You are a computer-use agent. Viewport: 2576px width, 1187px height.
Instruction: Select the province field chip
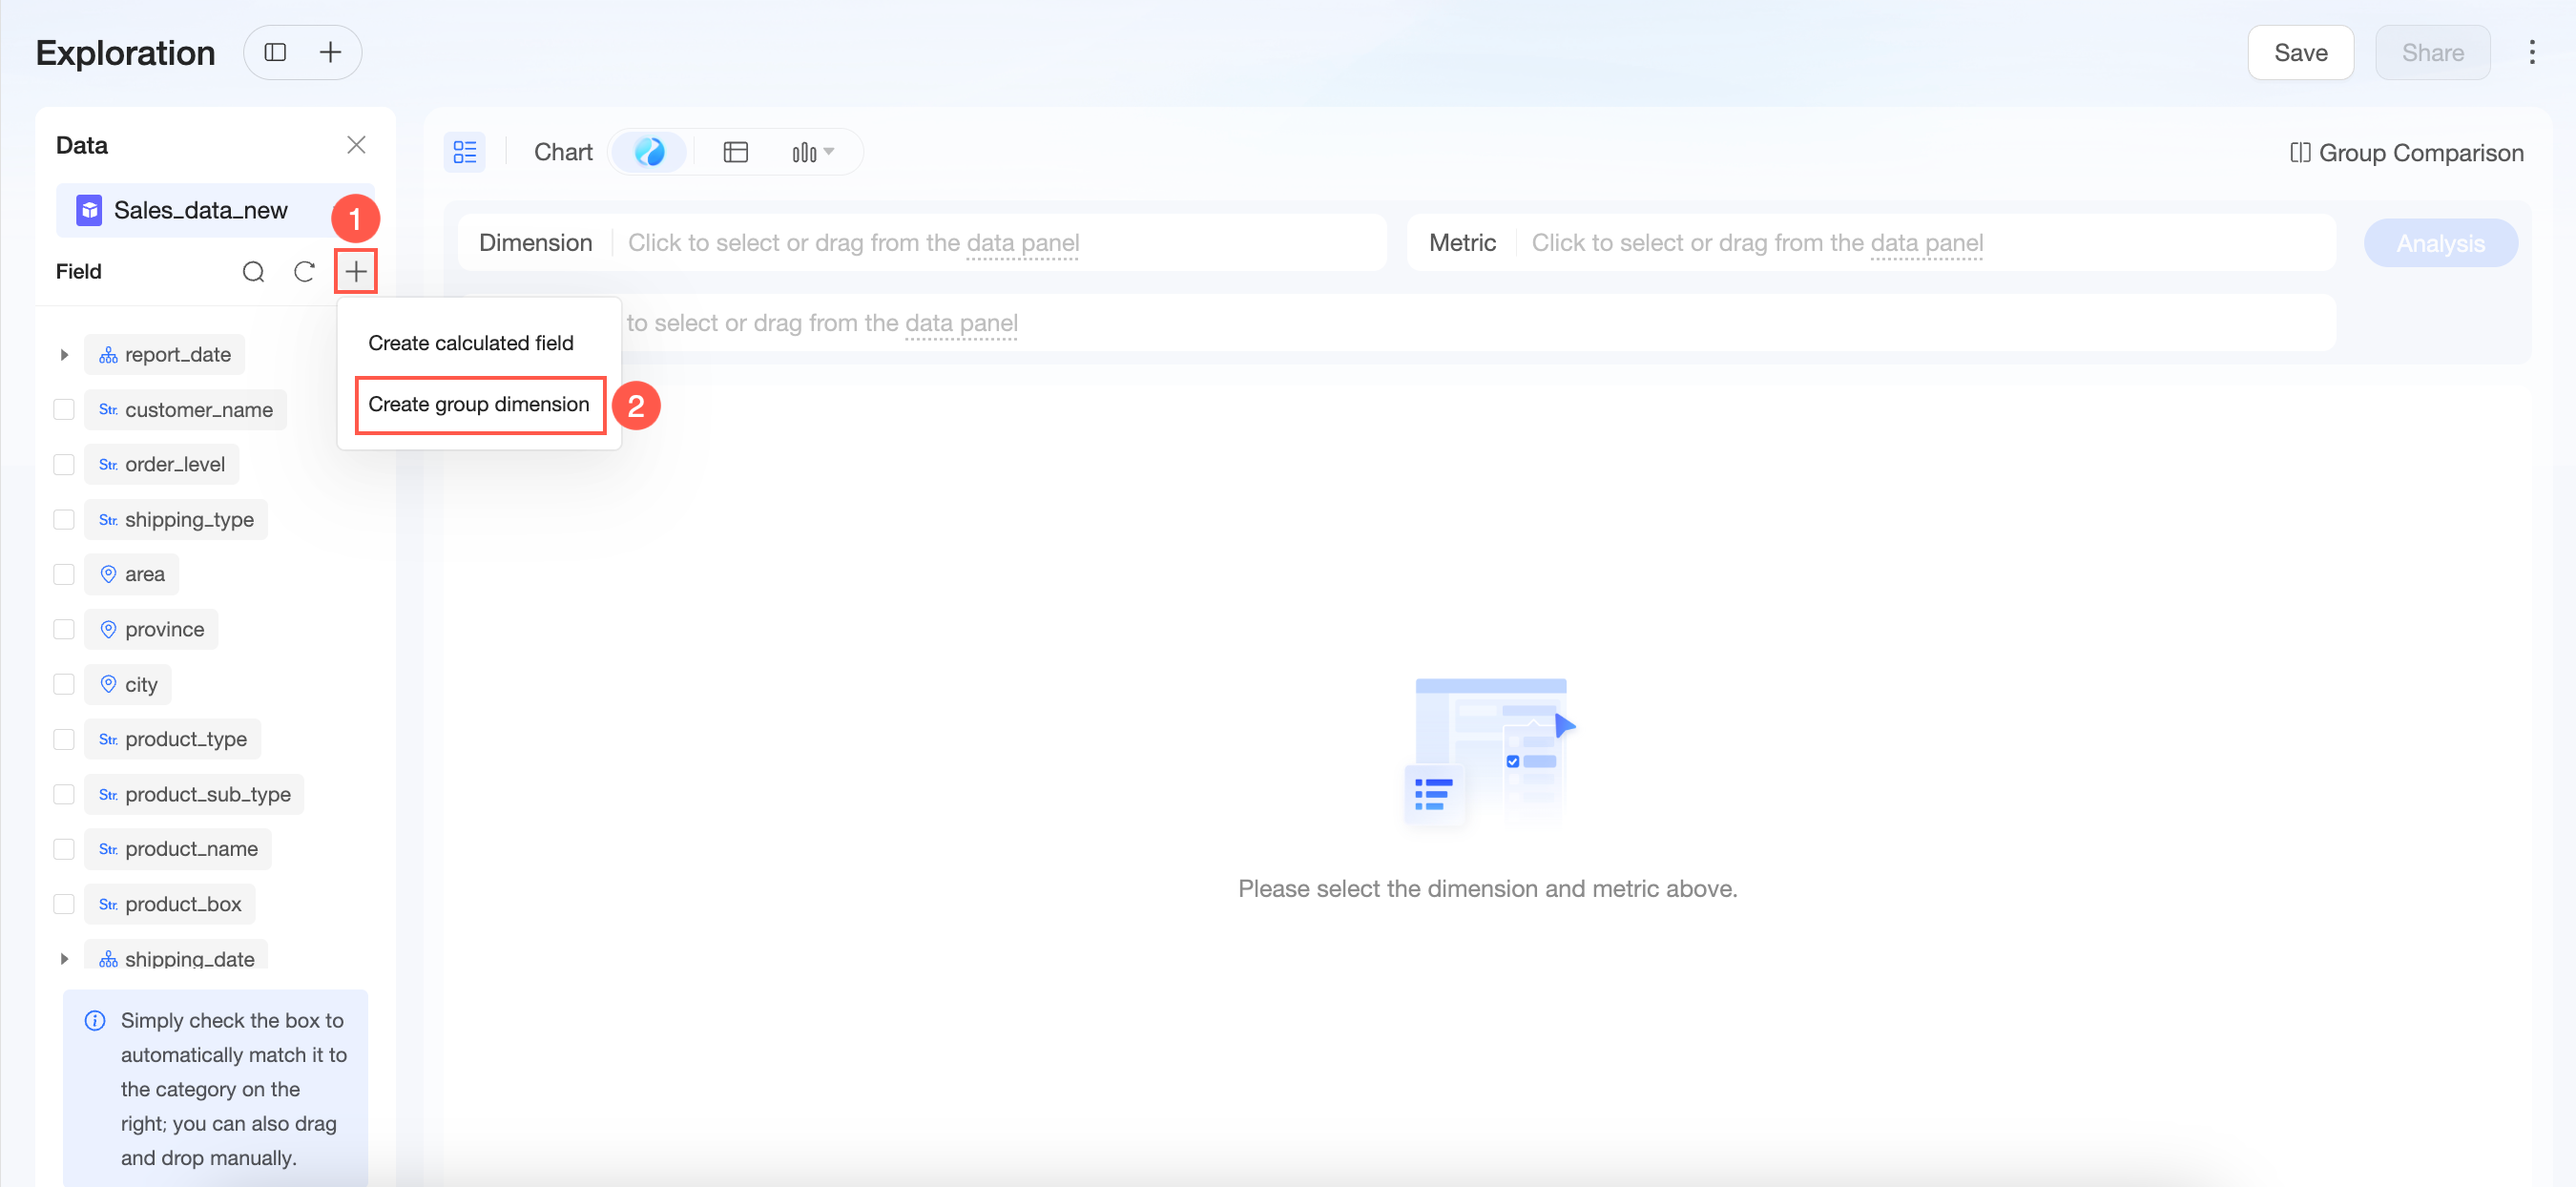(151, 629)
